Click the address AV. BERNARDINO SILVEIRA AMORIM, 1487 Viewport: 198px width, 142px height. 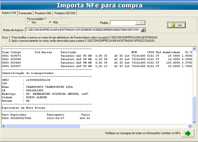click(57, 94)
